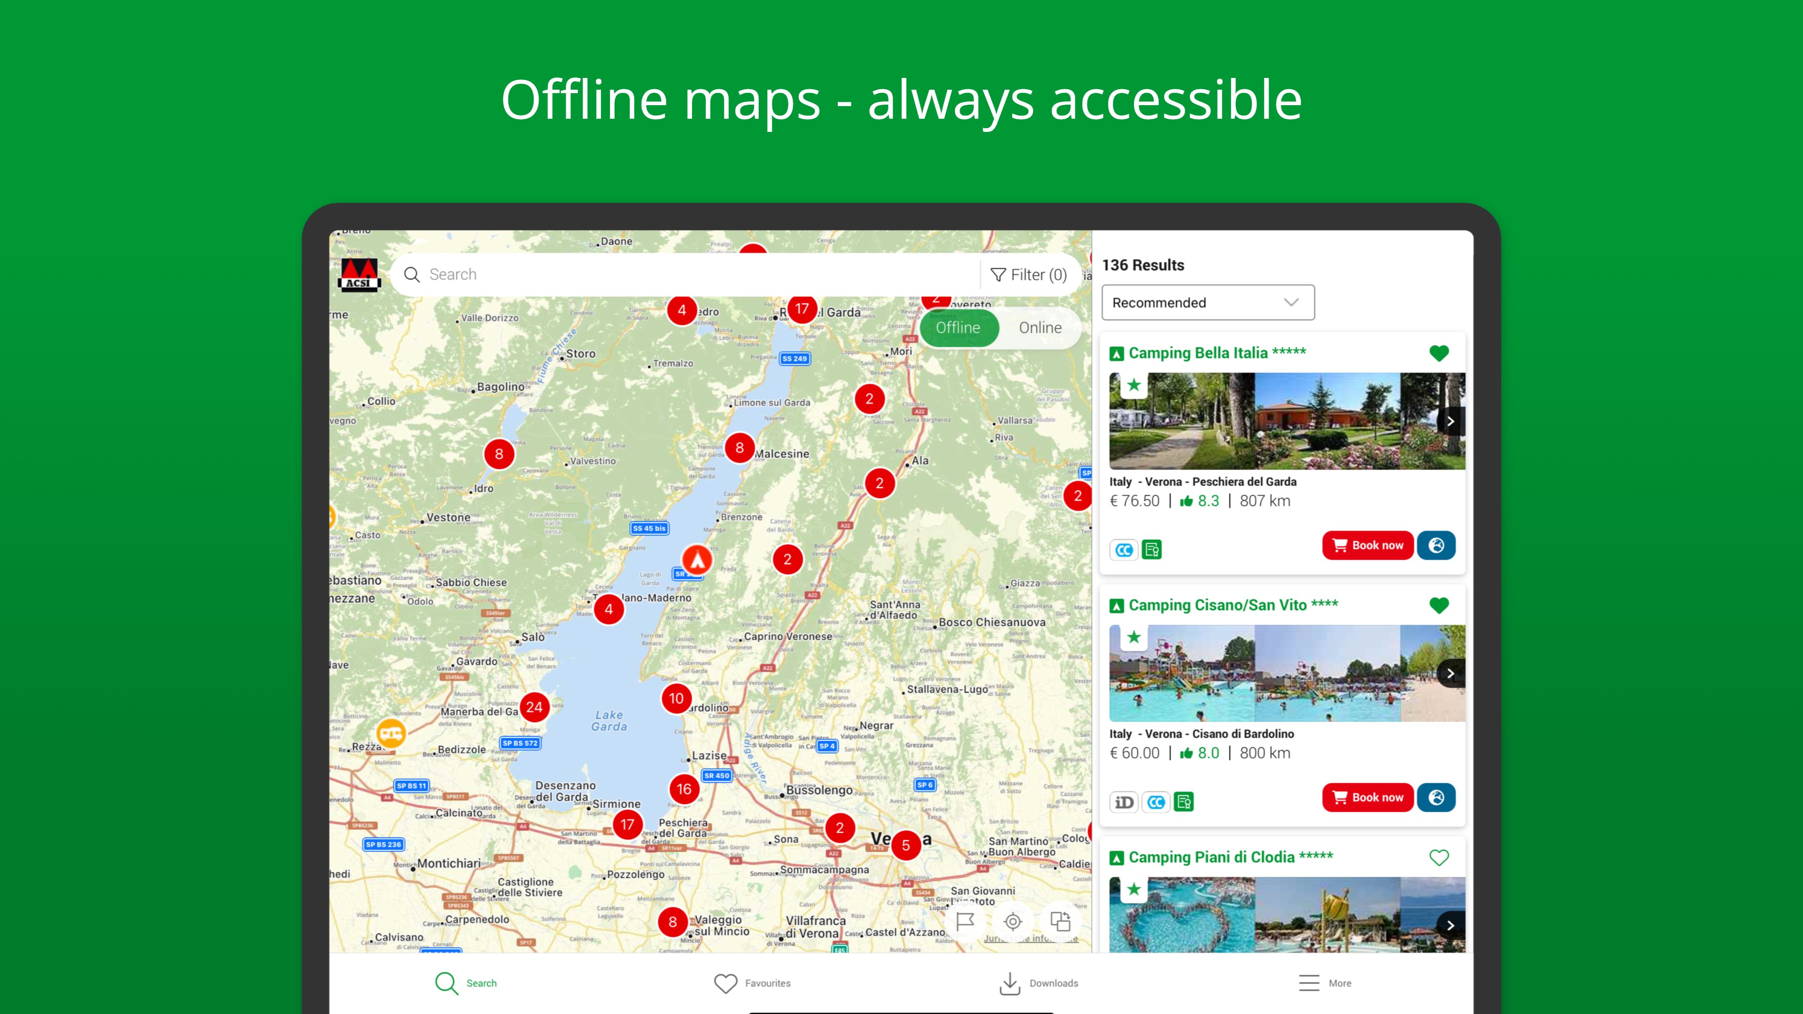Show next photo of Camping Cisano/San Vito
1803x1014 pixels.
tap(1450, 673)
